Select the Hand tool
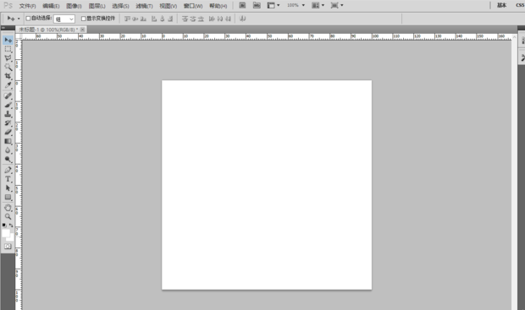The width and height of the screenshot is (525, 310). 8,208
